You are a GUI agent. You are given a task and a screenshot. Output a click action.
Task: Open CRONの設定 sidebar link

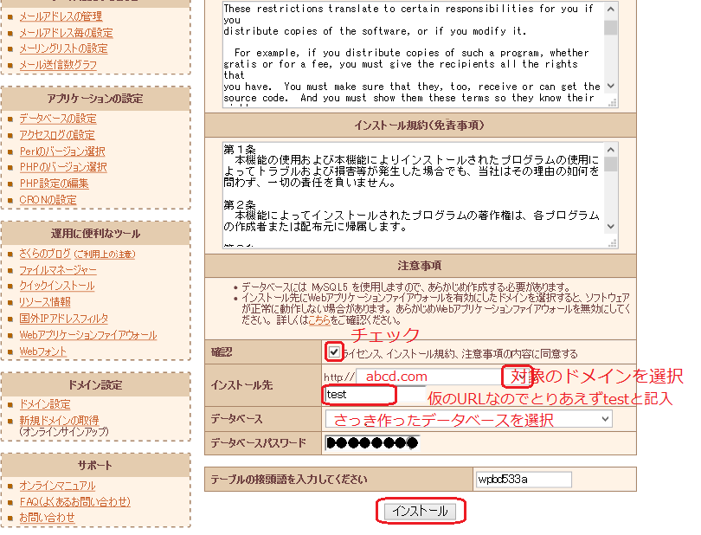coord(48,200)
